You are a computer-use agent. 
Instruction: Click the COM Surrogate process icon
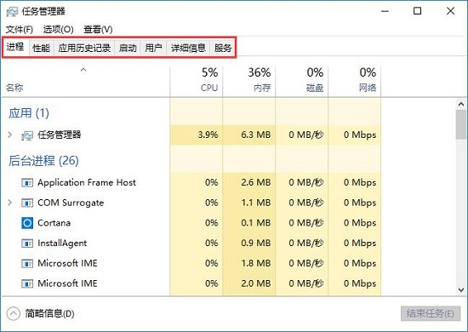pos(27,203)
